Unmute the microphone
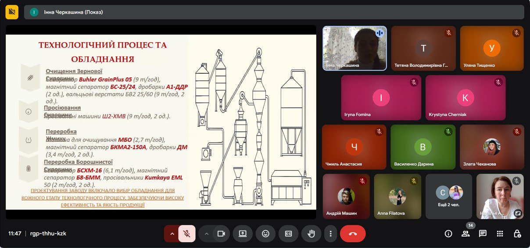Image resolution: width=530 pixels, height=248 pixels. pos(187,234)
